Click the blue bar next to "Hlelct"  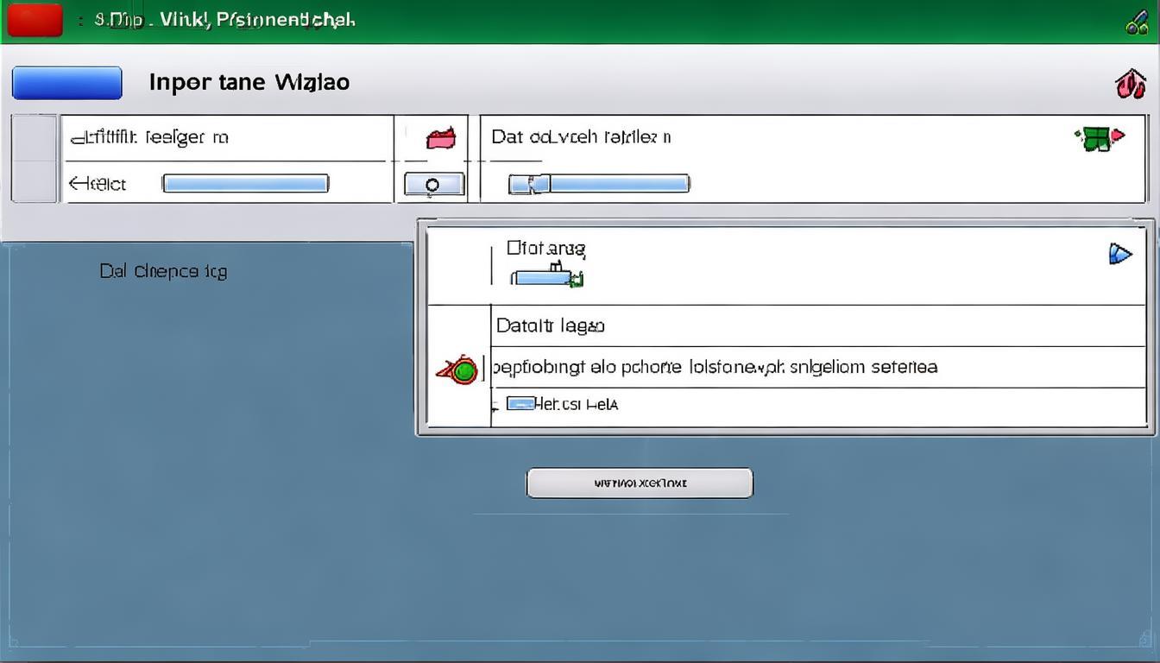coord(245,184)
